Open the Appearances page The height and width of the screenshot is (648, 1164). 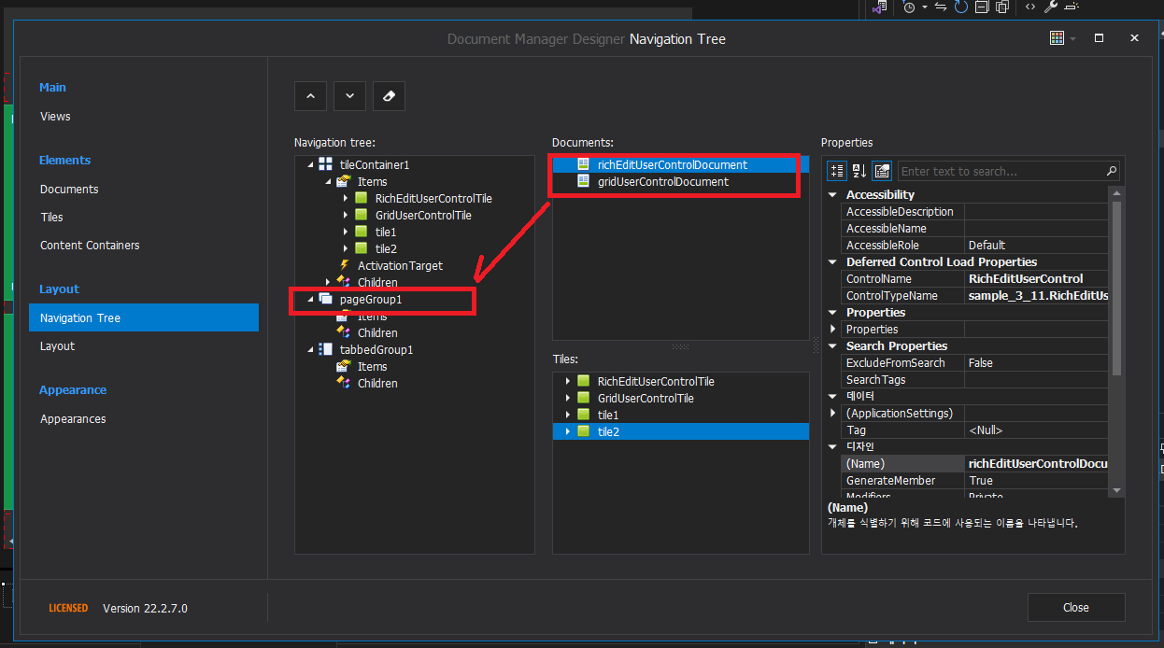[73, 419]
